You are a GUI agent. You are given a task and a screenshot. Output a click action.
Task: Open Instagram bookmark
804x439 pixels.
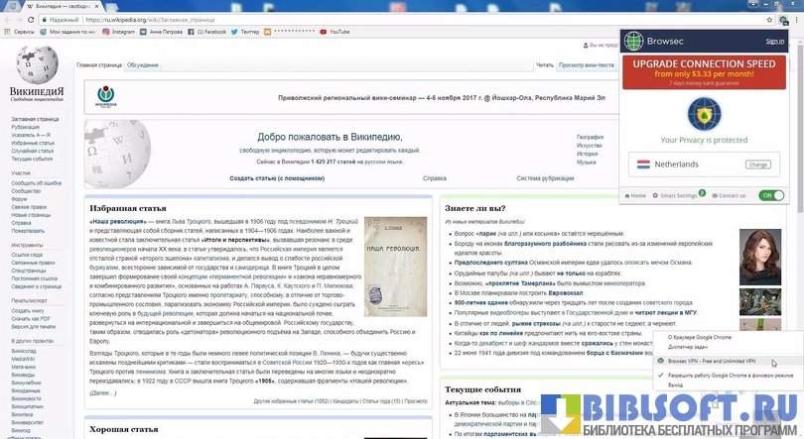pos(120,32)
